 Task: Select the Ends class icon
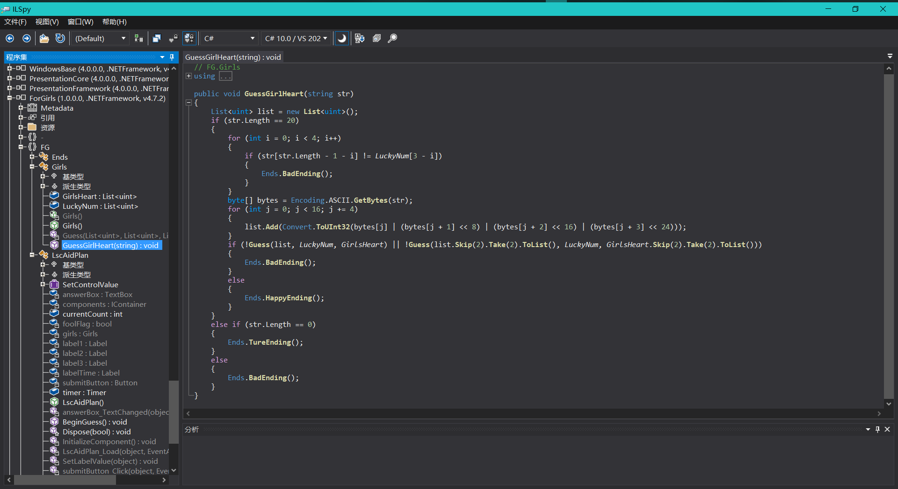click(x=44, y=156)
